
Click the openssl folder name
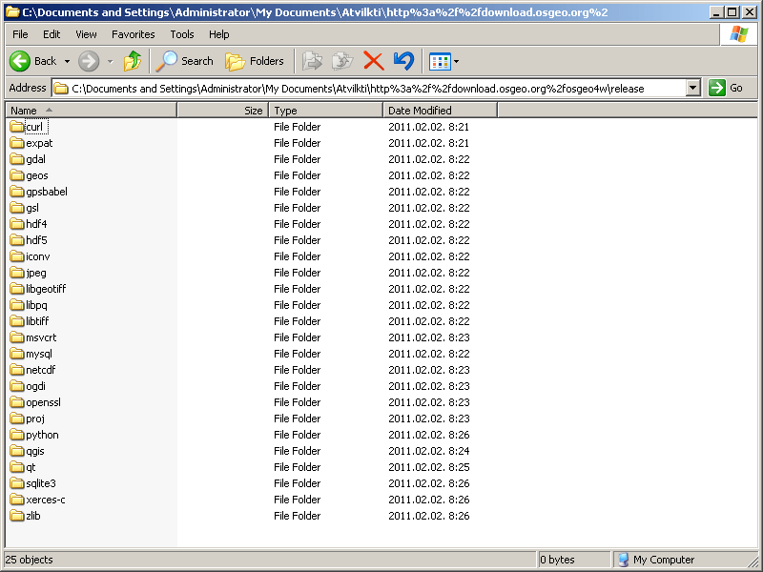pyautogui.click(x=43, y=402)
